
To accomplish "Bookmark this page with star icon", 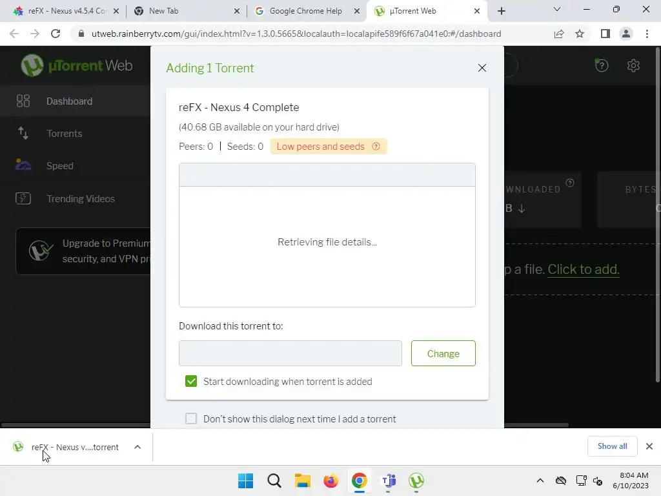I will (580, 34).
